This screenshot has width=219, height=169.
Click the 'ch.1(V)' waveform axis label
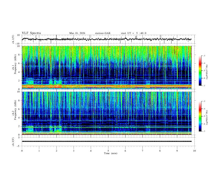tap(13, 39)
